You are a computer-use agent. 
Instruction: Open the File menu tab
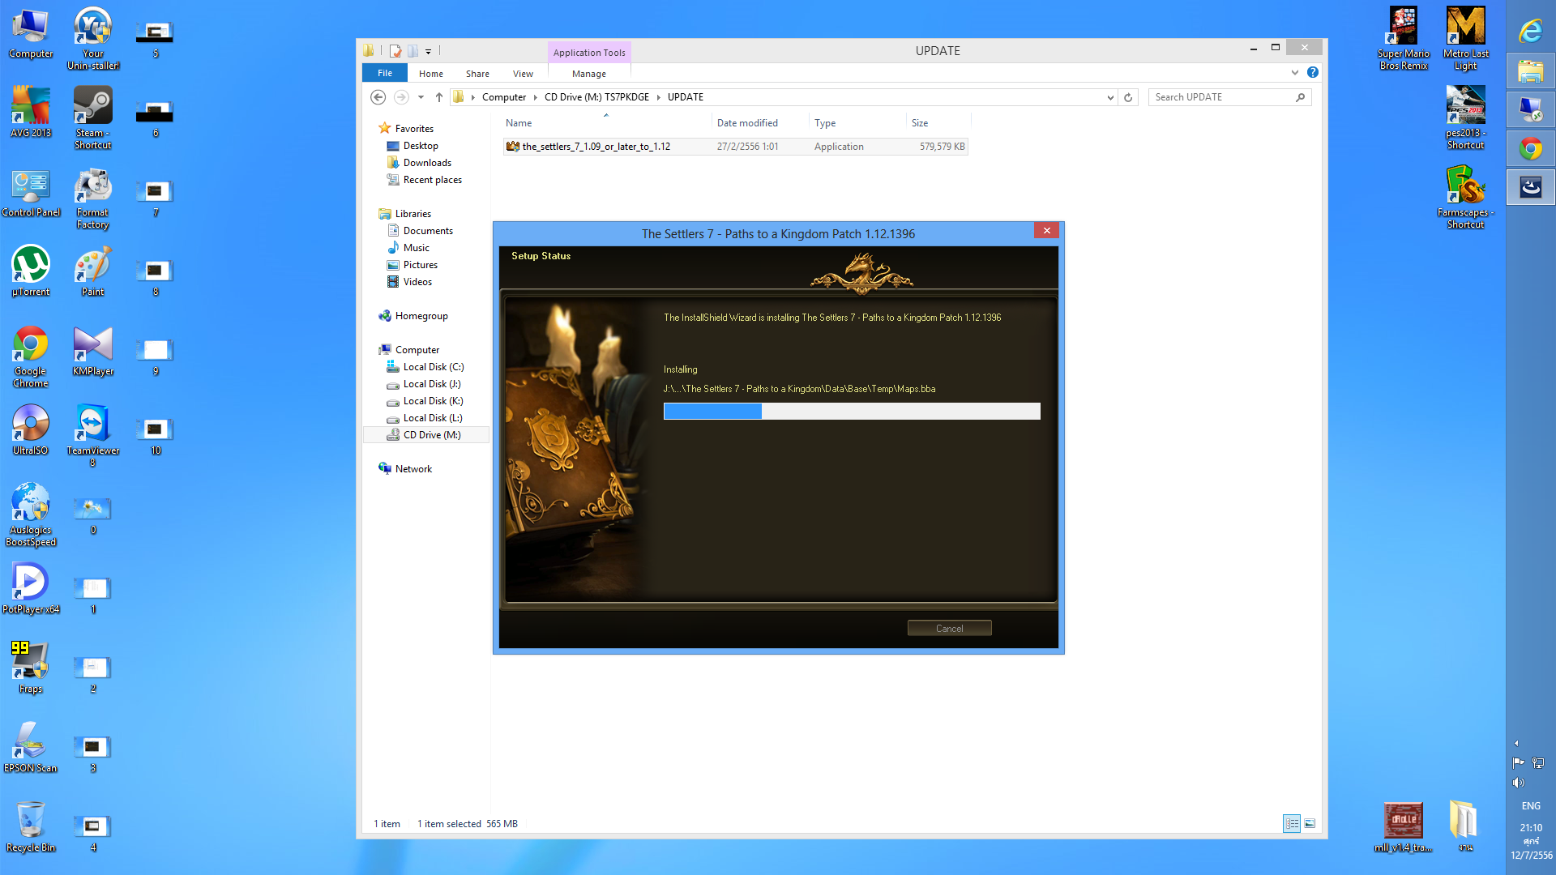pyautogui.click(x=385, y=73)
